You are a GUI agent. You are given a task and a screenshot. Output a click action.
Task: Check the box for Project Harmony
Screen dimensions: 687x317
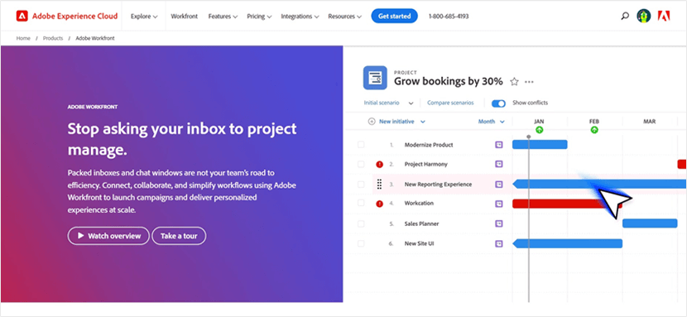coord(361,164)
